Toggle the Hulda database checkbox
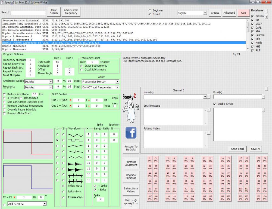The width and height of the screenshot is (272, 209). pos(253,43)
